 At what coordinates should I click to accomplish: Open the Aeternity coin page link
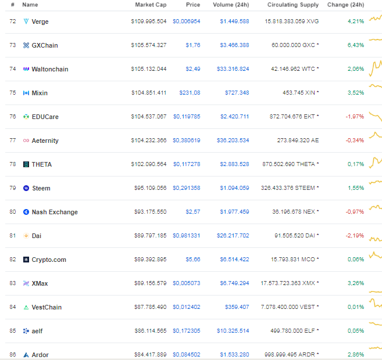(x=45, y=141)
